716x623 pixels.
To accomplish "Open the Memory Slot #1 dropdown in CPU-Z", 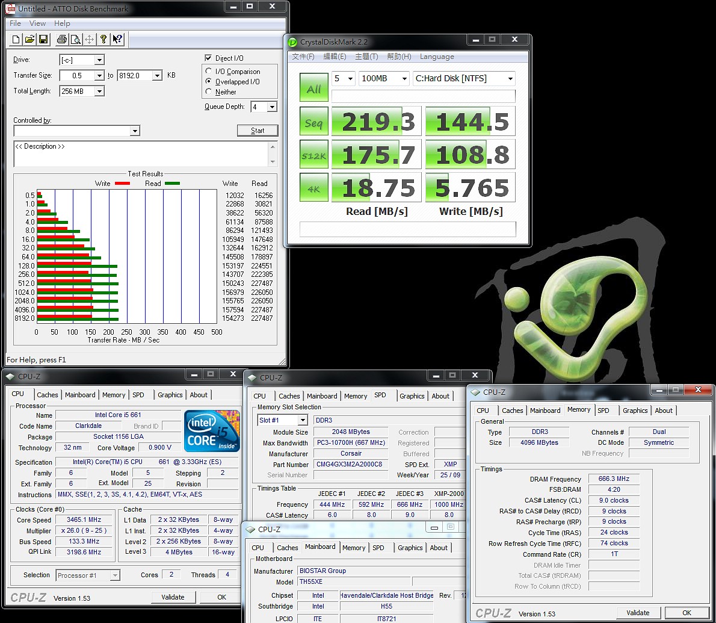I will pyautogui.click(x=303, y=420).
